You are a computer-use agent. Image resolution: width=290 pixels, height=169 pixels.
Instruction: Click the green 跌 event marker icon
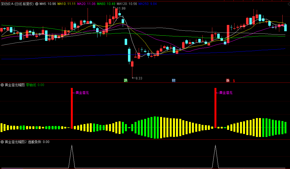tap(126, 80)
